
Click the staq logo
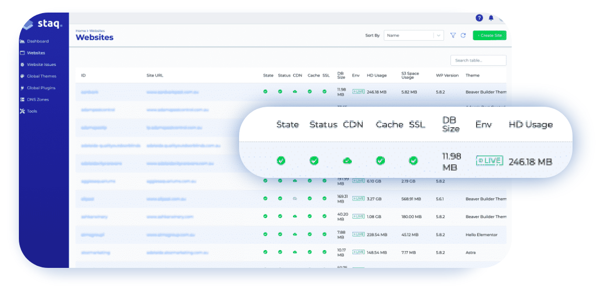click(42, 24)
